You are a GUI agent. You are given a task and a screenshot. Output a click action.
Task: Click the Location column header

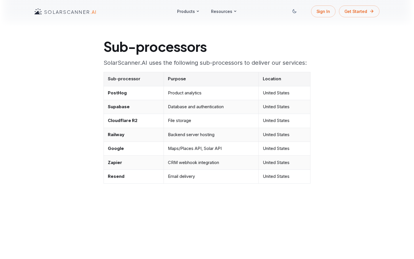pyautogui.click(x=285, y=79)
